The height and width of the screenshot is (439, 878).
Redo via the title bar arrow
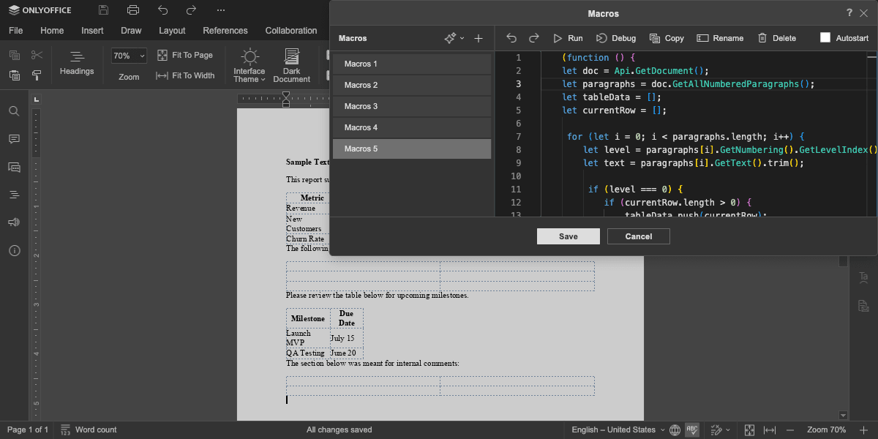click(x=191, y=10)
